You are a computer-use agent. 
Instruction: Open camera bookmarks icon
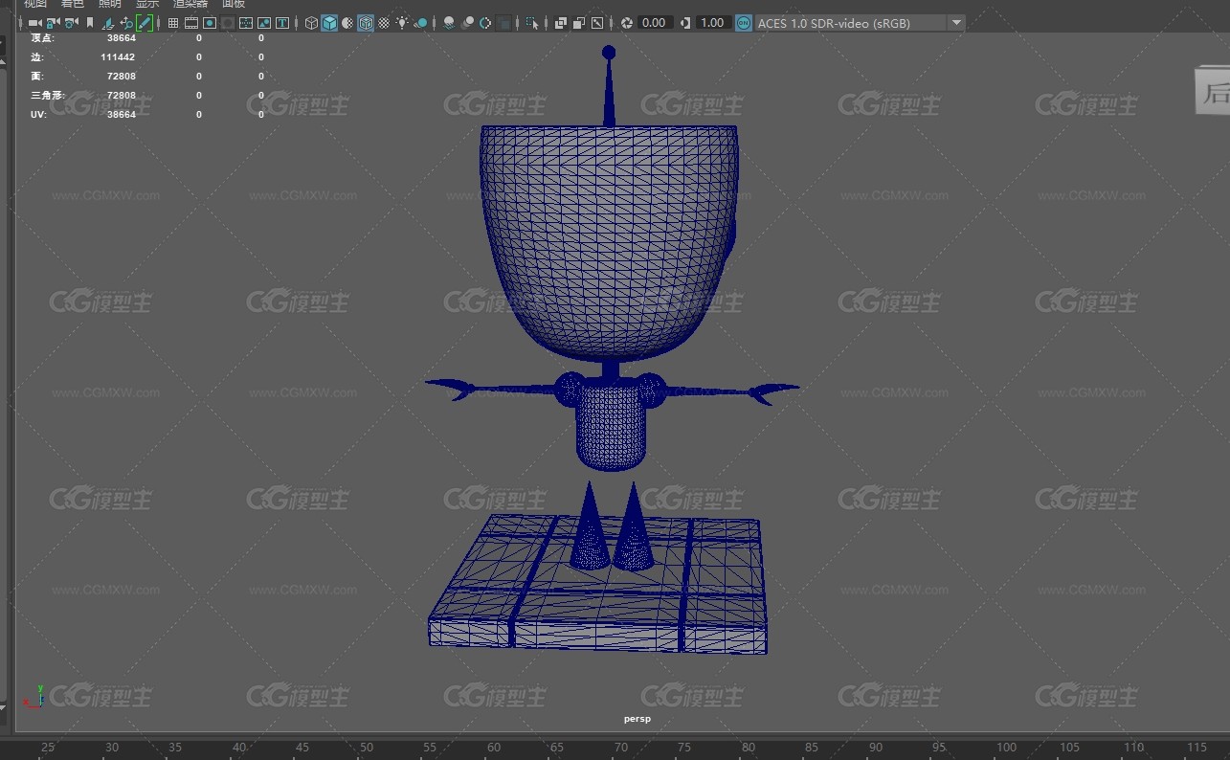pos(90,23)
